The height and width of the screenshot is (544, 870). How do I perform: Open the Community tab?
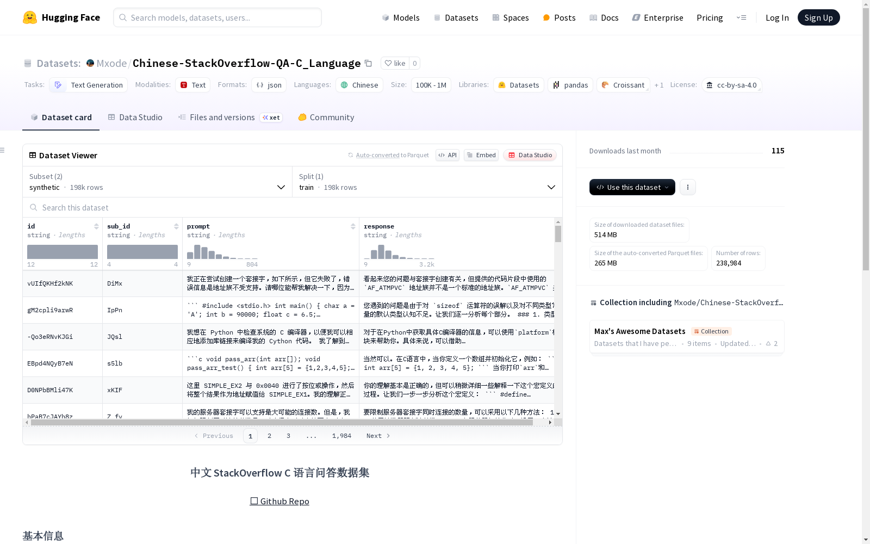(326, 118)
